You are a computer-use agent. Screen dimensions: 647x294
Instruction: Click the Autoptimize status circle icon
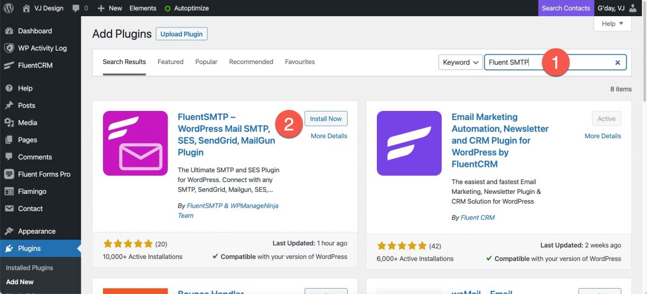167,9
